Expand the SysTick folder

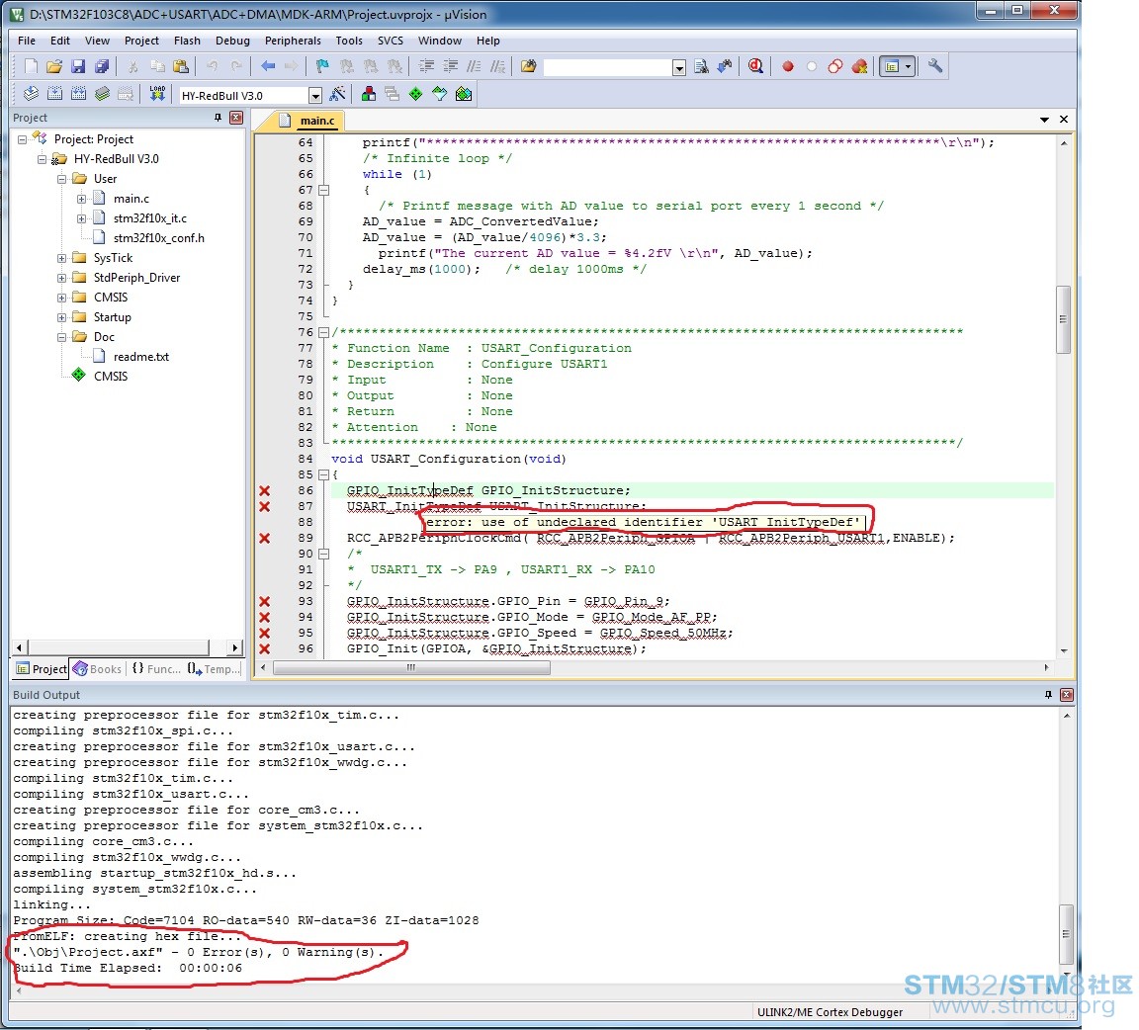(x=61, y=258)
